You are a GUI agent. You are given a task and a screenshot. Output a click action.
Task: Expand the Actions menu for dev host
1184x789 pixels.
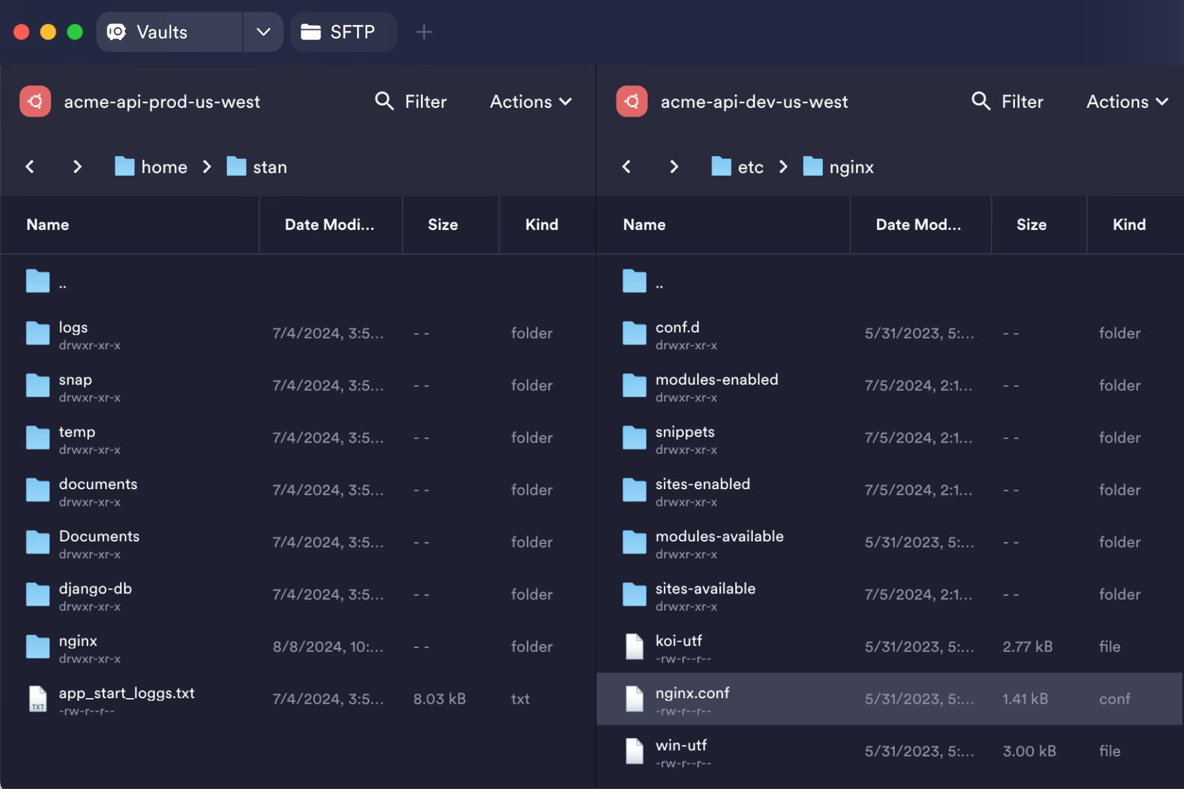tap(1128, 102)
